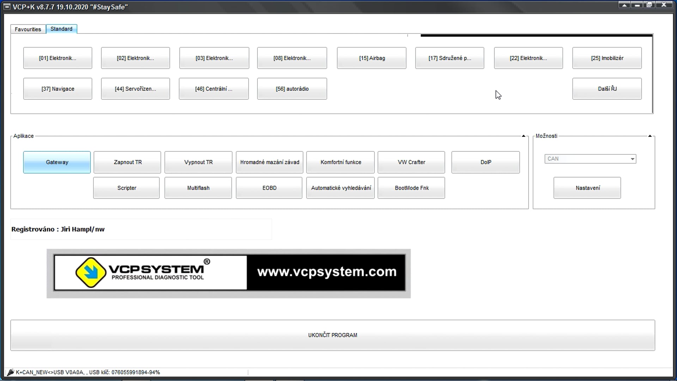The height and width of the screenshot is (381, 677).
Task: Open the [03] Elektronik control unit
Action: (x=214, y=58)
